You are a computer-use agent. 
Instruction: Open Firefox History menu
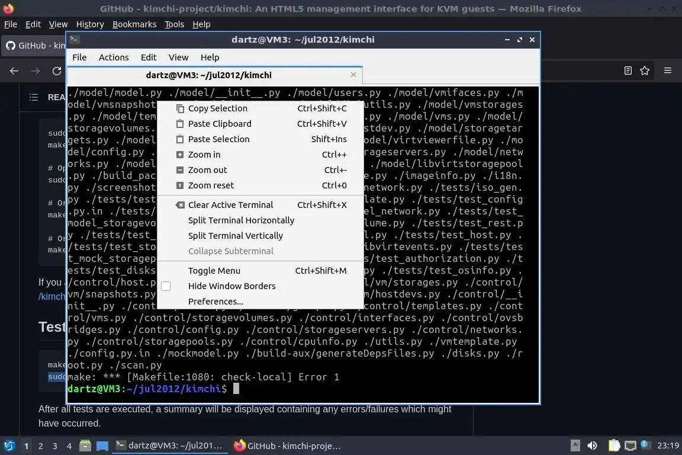tap(90, 24)
